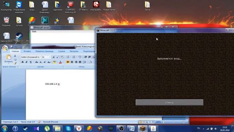Click the Java taskbar icon
234x132 pixels.
[x=153, y=129]
